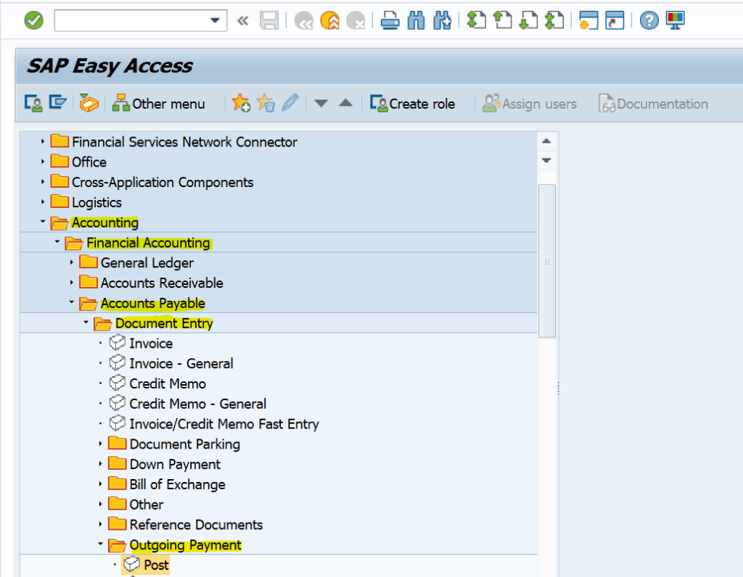Click the Save icon in the toolbar
The image size is (743, 577).
click(x=269, y=20)
